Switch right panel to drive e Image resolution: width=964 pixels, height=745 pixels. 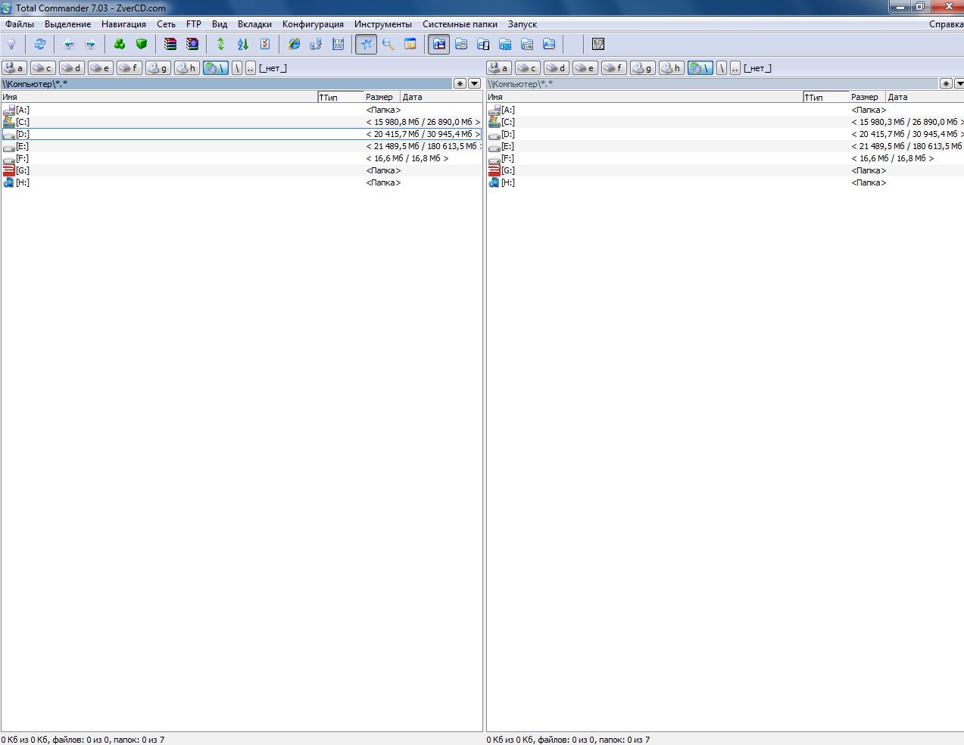click(585, 68)
